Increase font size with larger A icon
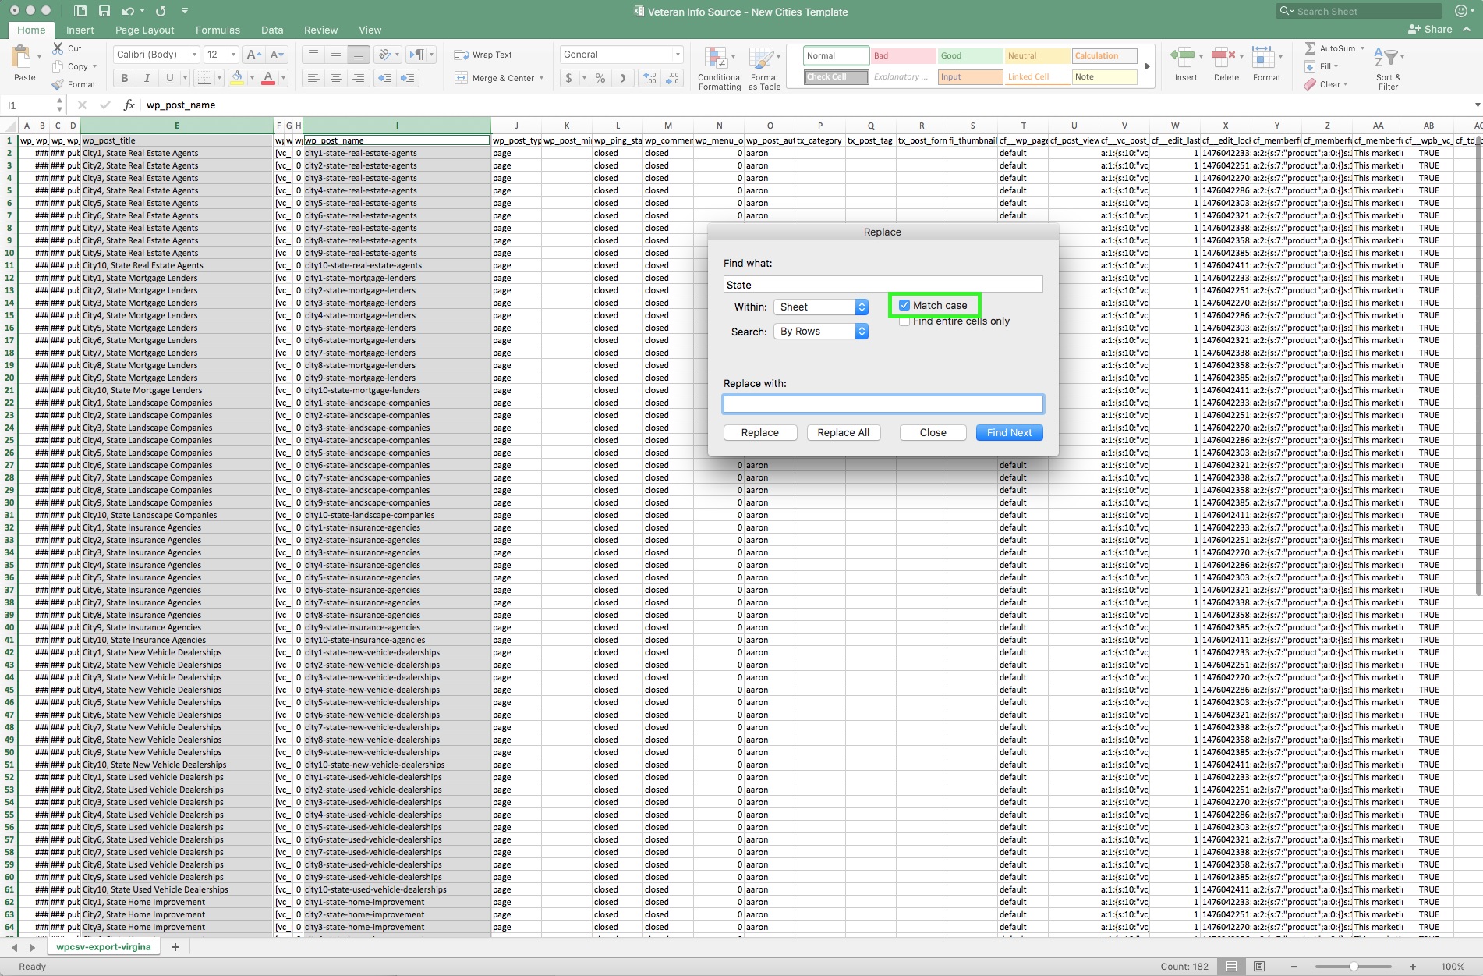Screen dimensions: 1483x976 tap(253, 55)
